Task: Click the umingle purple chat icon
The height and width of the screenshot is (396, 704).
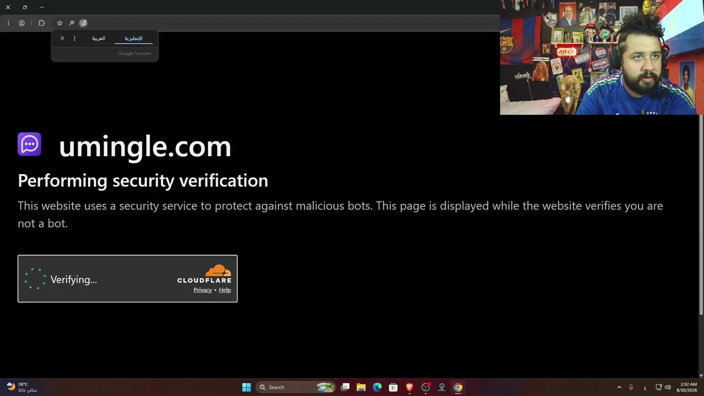Action: tap(29, 145)
